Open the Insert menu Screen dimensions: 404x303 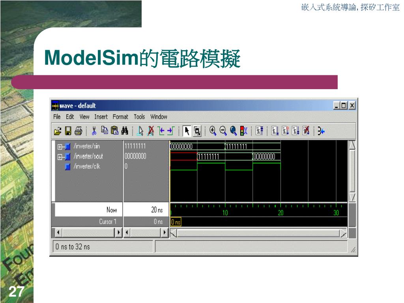point(101,117)
